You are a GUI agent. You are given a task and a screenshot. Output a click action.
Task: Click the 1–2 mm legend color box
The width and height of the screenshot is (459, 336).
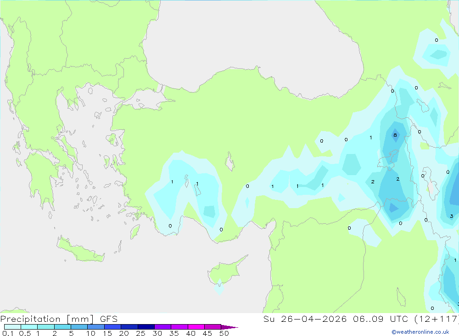pos(46,327)
